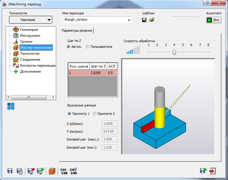Toggle the Ассистент Вкл button
228x180 pixels.
214,20
